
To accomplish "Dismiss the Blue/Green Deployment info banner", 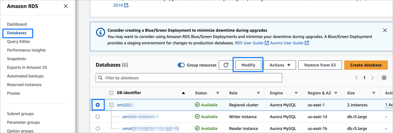I will point(385,30).
